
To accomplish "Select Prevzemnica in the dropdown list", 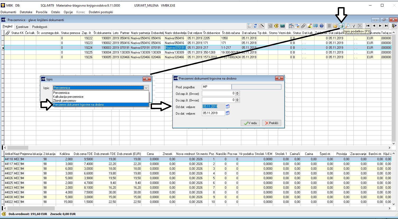I will (x=101, y=93).
